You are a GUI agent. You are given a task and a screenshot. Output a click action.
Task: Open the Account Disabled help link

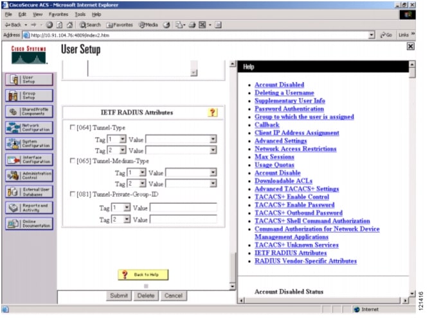click(279, 85)
